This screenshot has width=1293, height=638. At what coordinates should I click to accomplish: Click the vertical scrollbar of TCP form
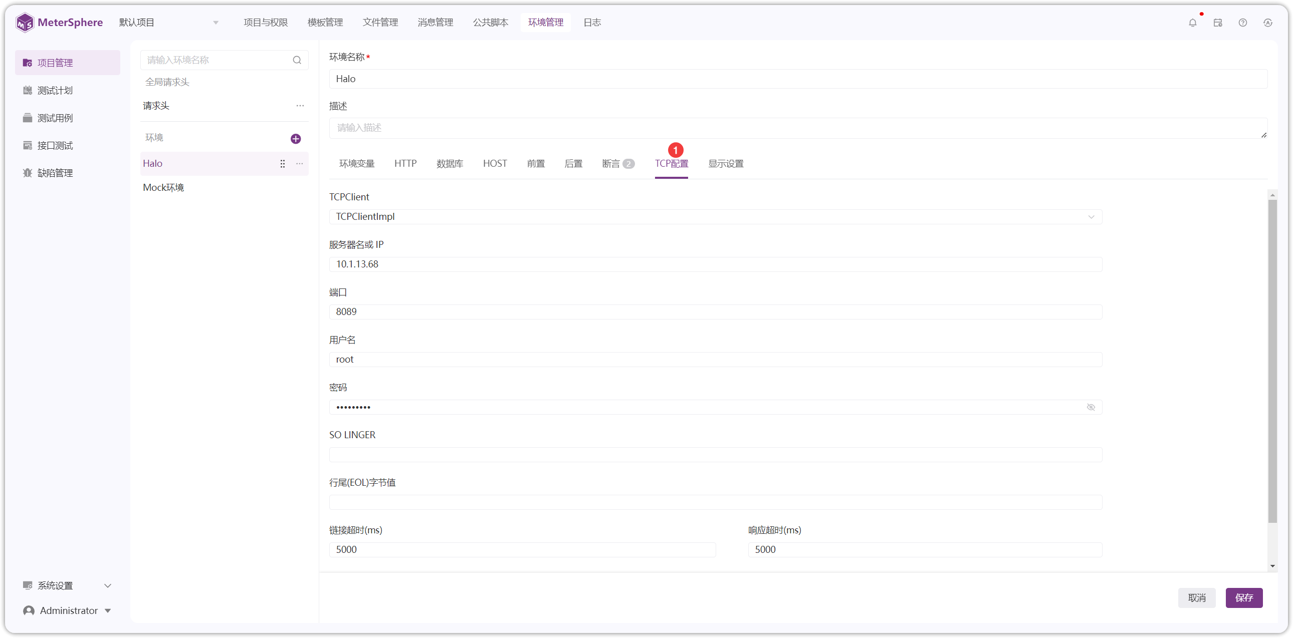pyautogui.click(x=1272, y=361)
